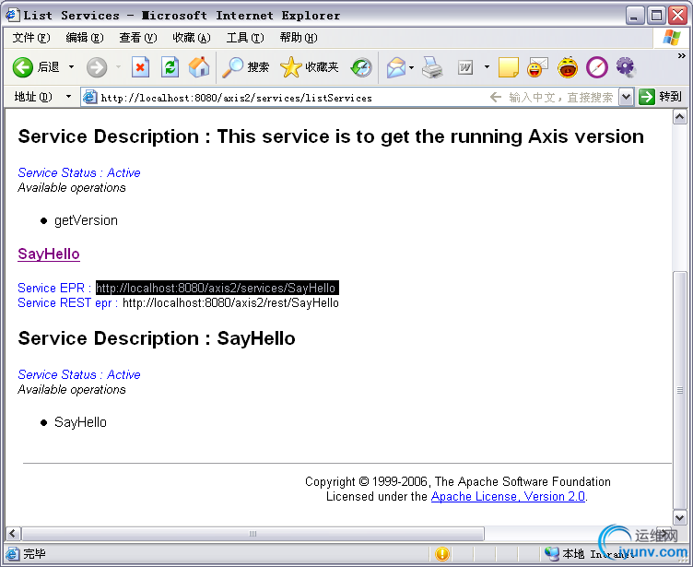693x567 pixels.
Task: Click the green Go (转到) arrow button
Action: click(647, 97)
